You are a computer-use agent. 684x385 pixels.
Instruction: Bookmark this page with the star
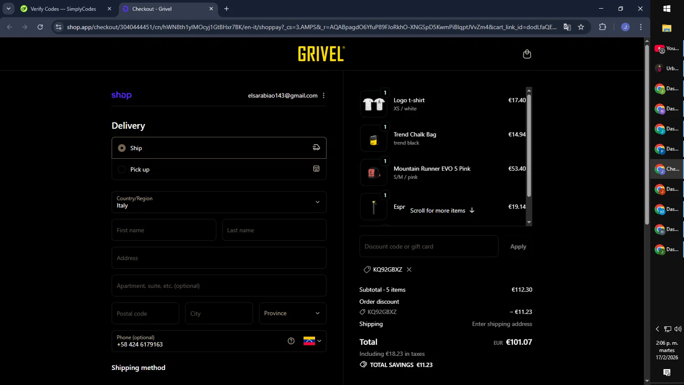581,27
